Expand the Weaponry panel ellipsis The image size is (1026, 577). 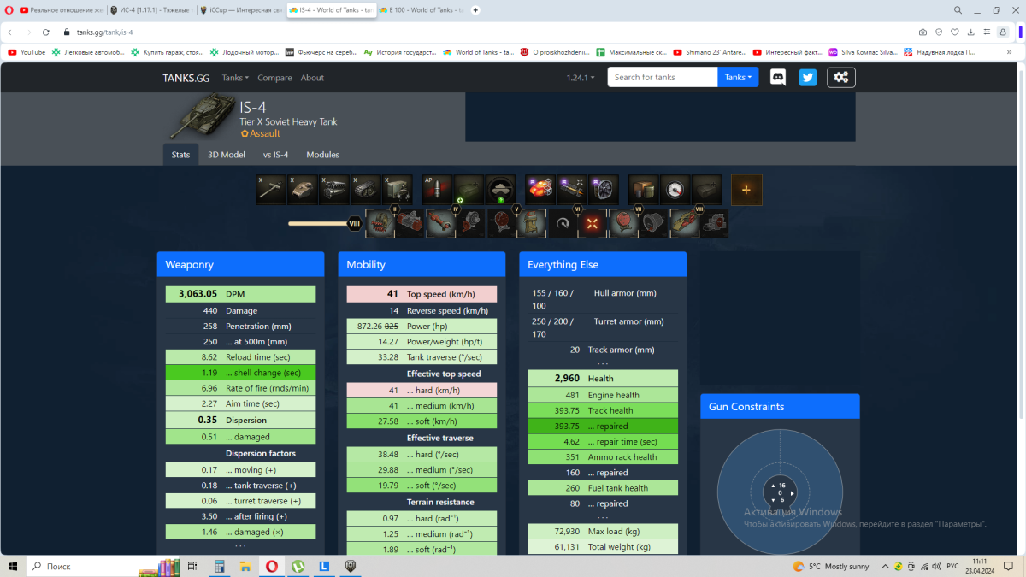[240, 545]
